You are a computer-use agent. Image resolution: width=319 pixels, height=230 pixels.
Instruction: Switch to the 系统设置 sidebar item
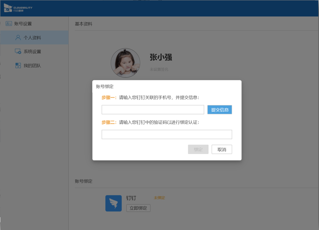coord(32,52)
